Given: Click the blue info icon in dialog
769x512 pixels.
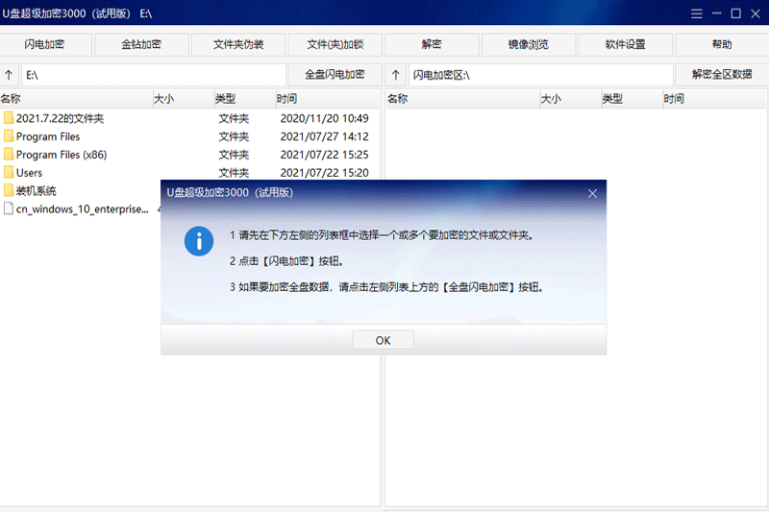Looking at the screenshot, I should point(199,240).
